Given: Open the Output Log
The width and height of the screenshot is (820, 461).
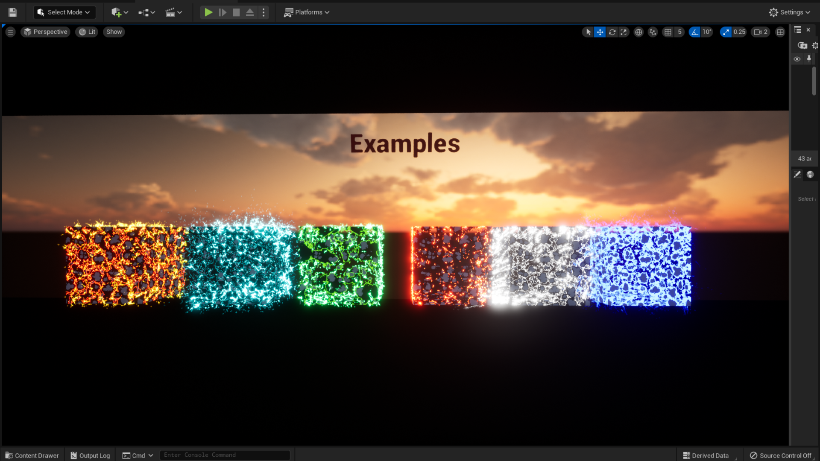Looking at the screenshot, I should [x=90, y=455].
